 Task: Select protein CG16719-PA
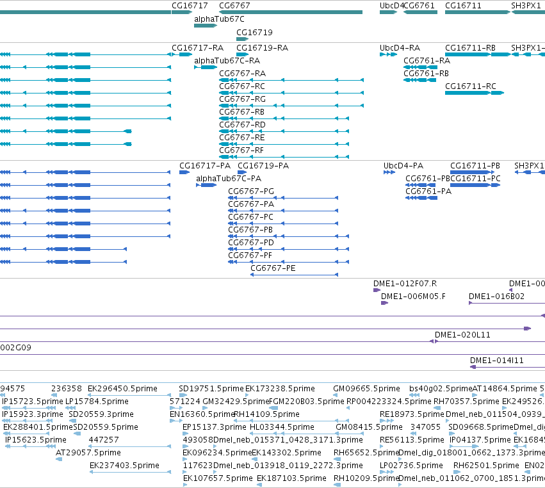(242, 172)
